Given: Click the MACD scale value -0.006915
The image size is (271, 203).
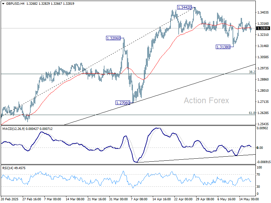Looking at the screenshot, I should pyautogui.click(x=264, y=162).
